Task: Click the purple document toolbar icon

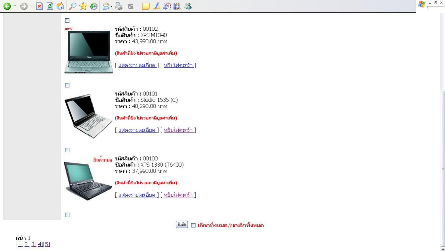Action: (x=167, y=6)
